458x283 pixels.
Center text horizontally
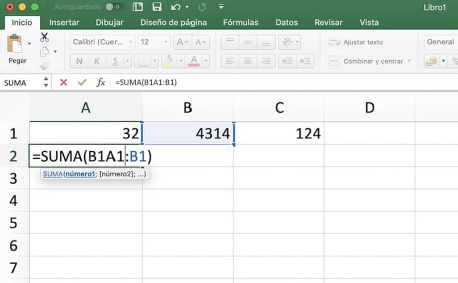(248, 61)
